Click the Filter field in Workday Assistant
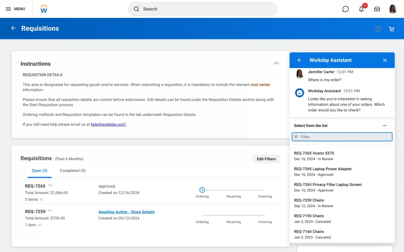 [x=342, y=137]
